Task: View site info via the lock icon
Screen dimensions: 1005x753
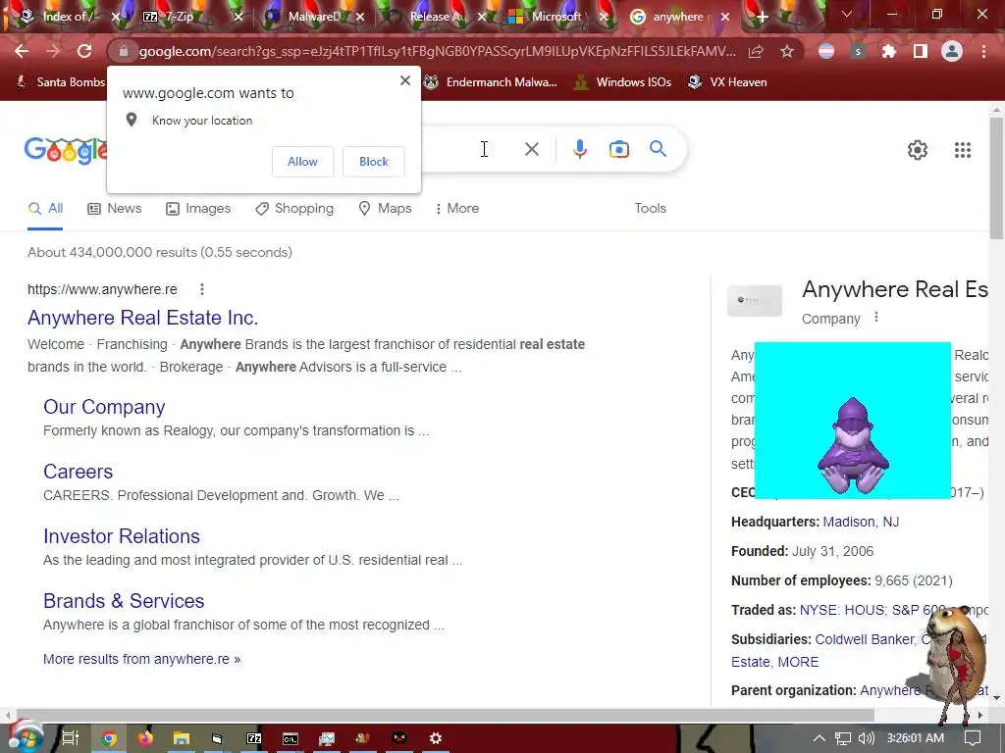Action: pyautogui.click(x=124, y=51)
